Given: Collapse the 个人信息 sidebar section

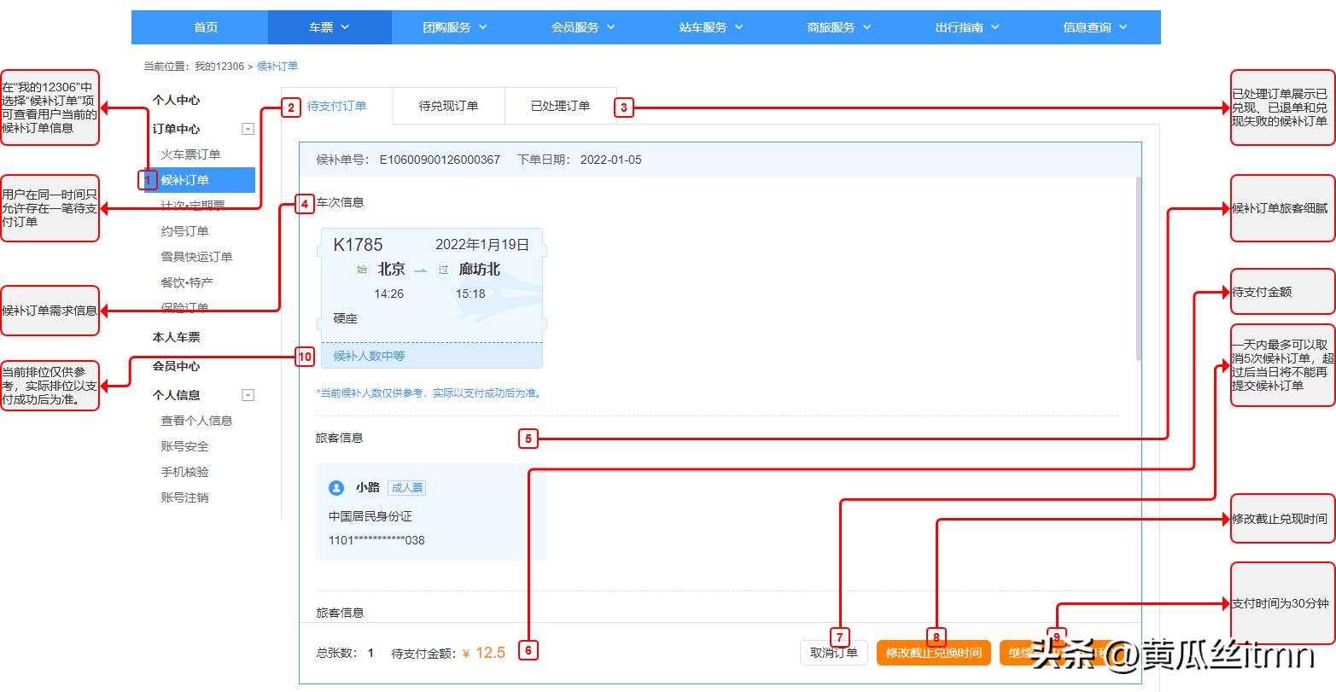Looking at the screenshot, I should point(248,396).
